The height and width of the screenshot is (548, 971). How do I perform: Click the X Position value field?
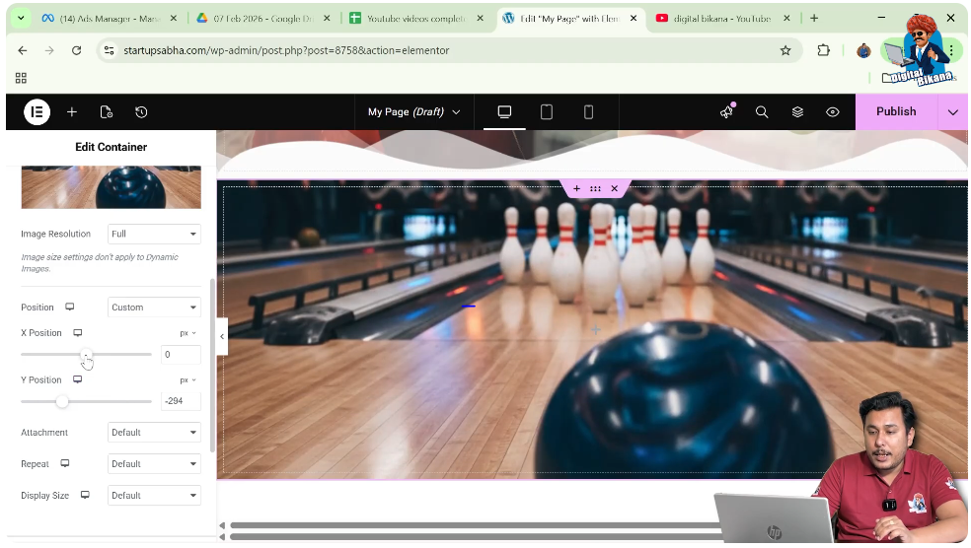pos(180,355)
